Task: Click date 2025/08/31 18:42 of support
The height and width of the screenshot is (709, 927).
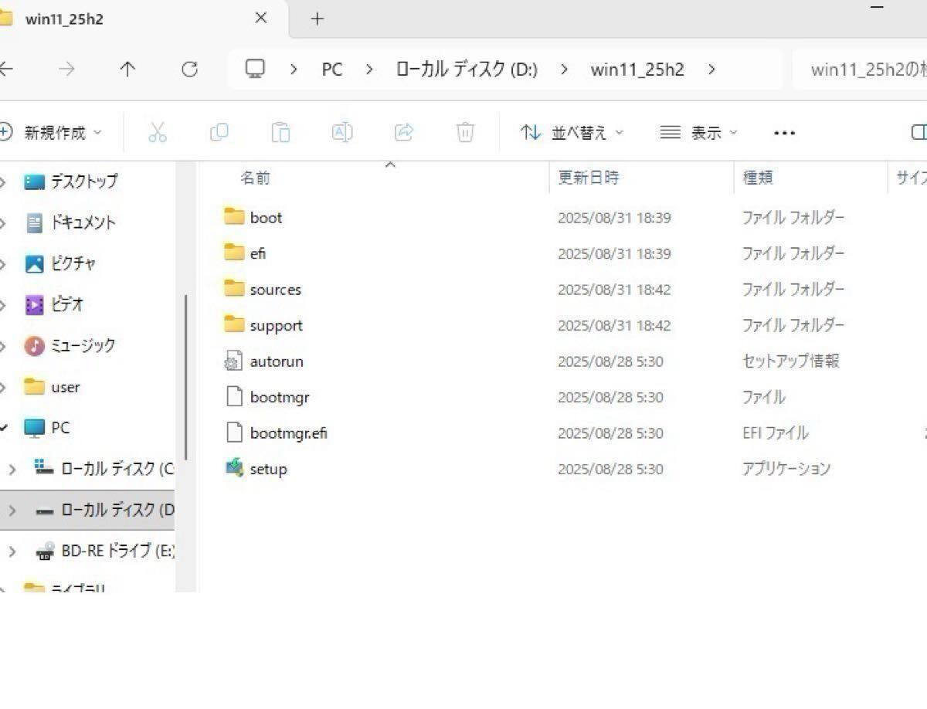Action: (x=614, y=325)
